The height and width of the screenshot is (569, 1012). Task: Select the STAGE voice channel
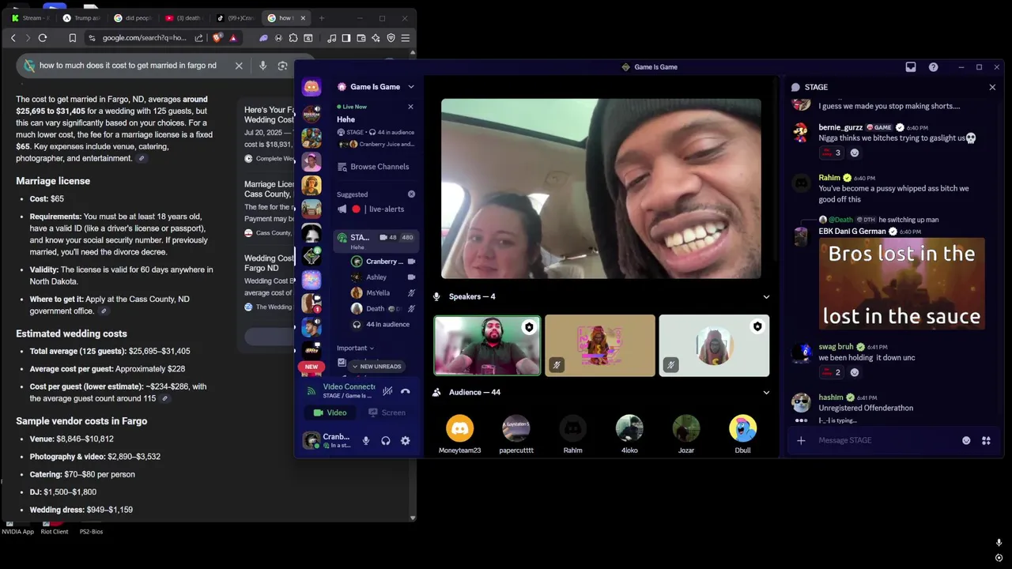coord(375,240)
